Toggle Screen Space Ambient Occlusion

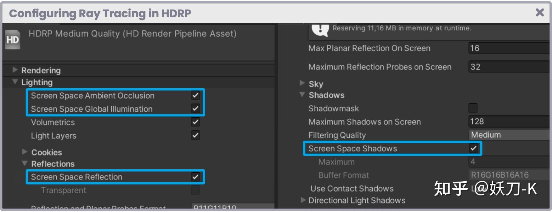(195, 95)
